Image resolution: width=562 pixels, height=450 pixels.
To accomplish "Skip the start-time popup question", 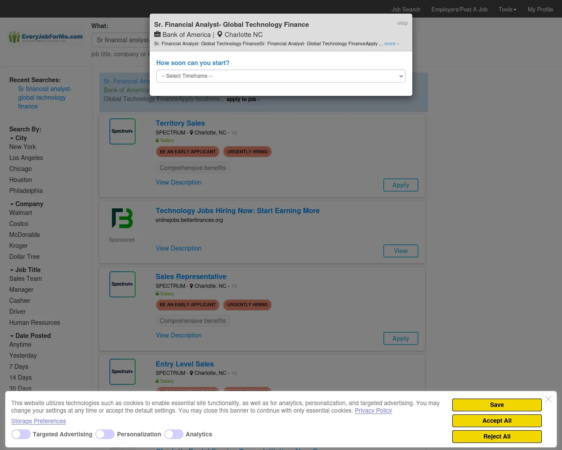I will click(403, 23).
